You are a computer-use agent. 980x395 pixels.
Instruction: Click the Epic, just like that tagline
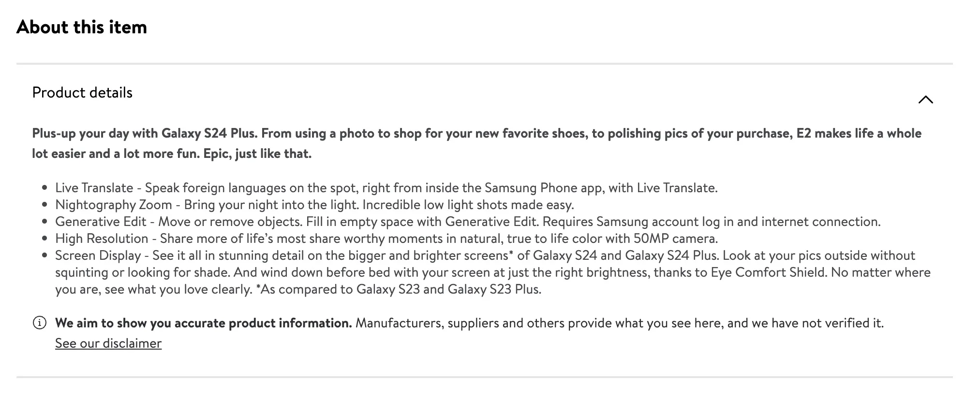click(257, 154)
